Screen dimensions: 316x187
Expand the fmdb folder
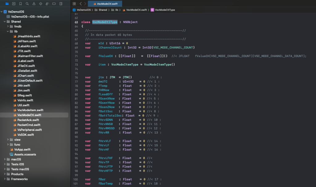point(8,26)
